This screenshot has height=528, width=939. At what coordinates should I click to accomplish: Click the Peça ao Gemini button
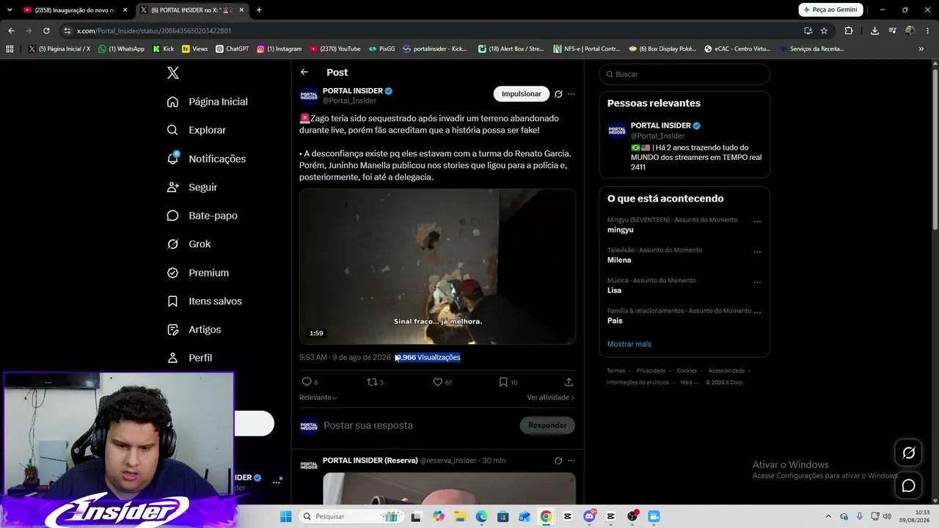(x=830, y=10)
